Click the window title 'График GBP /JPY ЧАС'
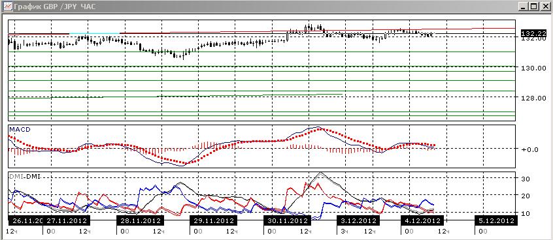 click(x=55, y=7)
